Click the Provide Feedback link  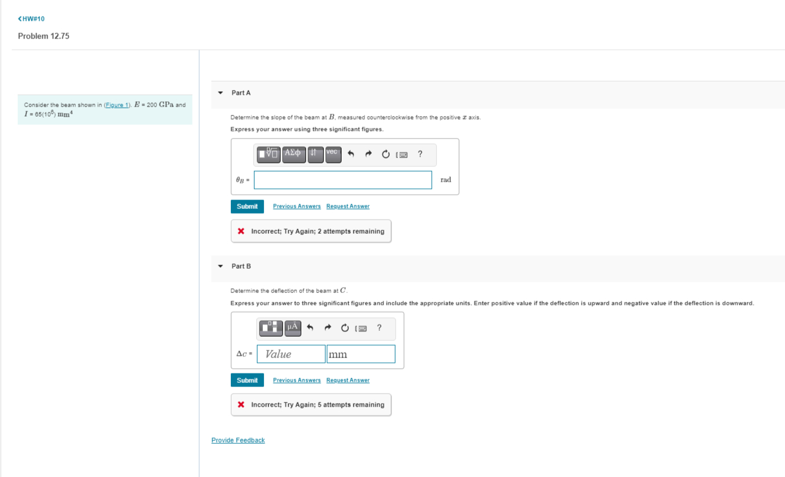point(238,440)
